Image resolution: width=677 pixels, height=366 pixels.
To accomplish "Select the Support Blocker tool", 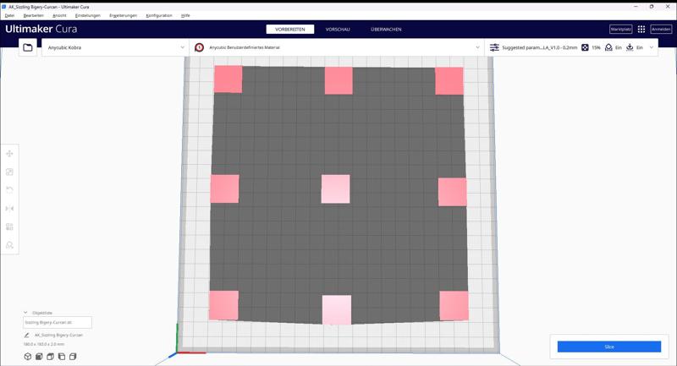I will coord(9,245).
